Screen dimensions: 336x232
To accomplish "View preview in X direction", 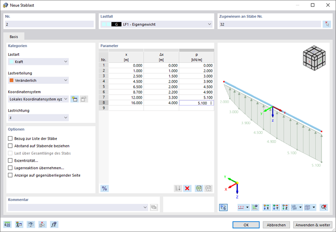I will (267, 207).
